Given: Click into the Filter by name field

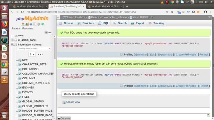Looking at the screenshot, I should 33,49.
